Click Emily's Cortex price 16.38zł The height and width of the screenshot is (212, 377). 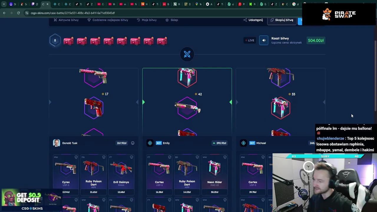click(159, 192)
